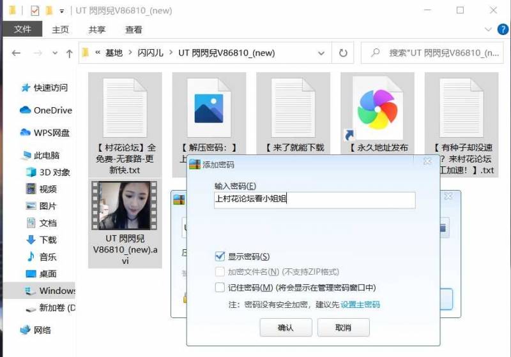Follow the 设置主密码 link
This screenshot has height=357, width=511.
(x=360, y=305)
